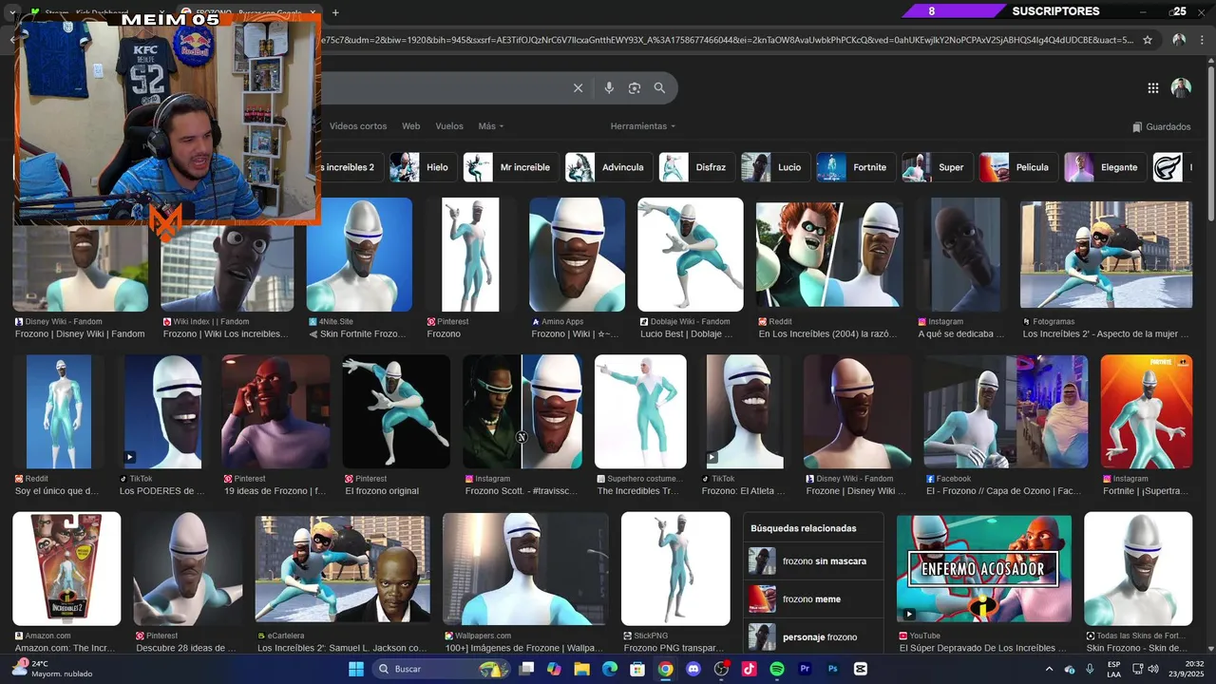Open the Windows Start menu
The width and height of the screenshot is (1216, 684).
355,669
